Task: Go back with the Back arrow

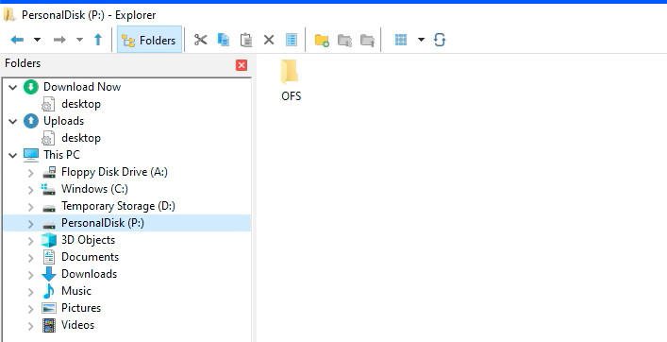Action: click(17, 40)
